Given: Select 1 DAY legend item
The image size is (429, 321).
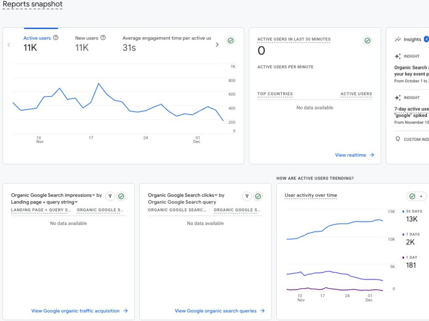Looking at the screenshot, I should pyautogui.click(x=410, y=262).
